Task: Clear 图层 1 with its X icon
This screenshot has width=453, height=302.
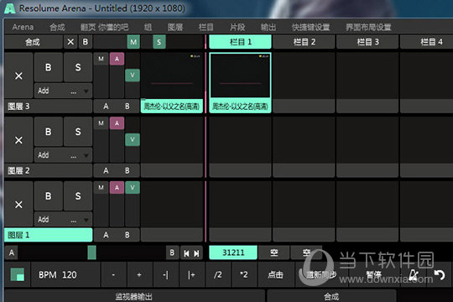Action: pyautogui.click(x=18, y=205)
